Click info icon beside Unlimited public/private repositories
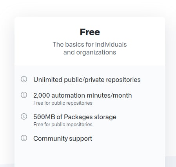Viewport: 176px width, 167px height. (24, 79)
